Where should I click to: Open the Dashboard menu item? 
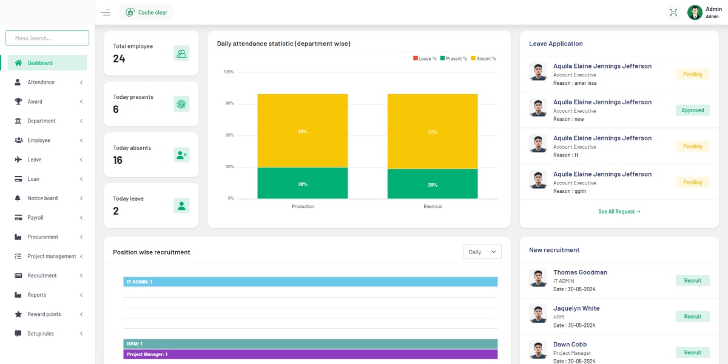tap(47, 62)
